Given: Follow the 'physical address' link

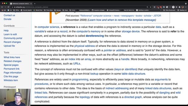Looking at the screenshot, I should tap(85, 46).
